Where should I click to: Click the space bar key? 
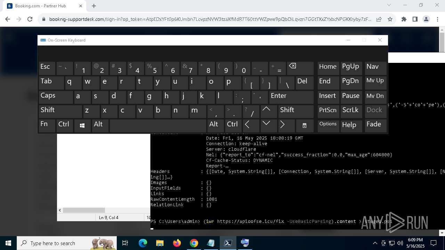pyautogui.click(x=158, y=125)
